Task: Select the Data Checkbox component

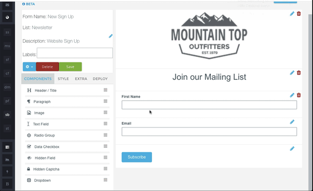Action: click(x=67, y=147)
